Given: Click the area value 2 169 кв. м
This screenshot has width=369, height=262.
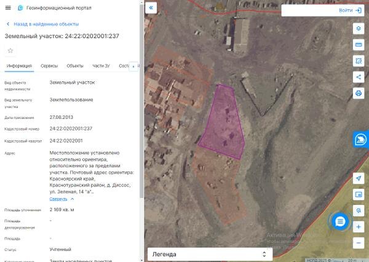Looking at the screenshot, I should tap(61, 210).
